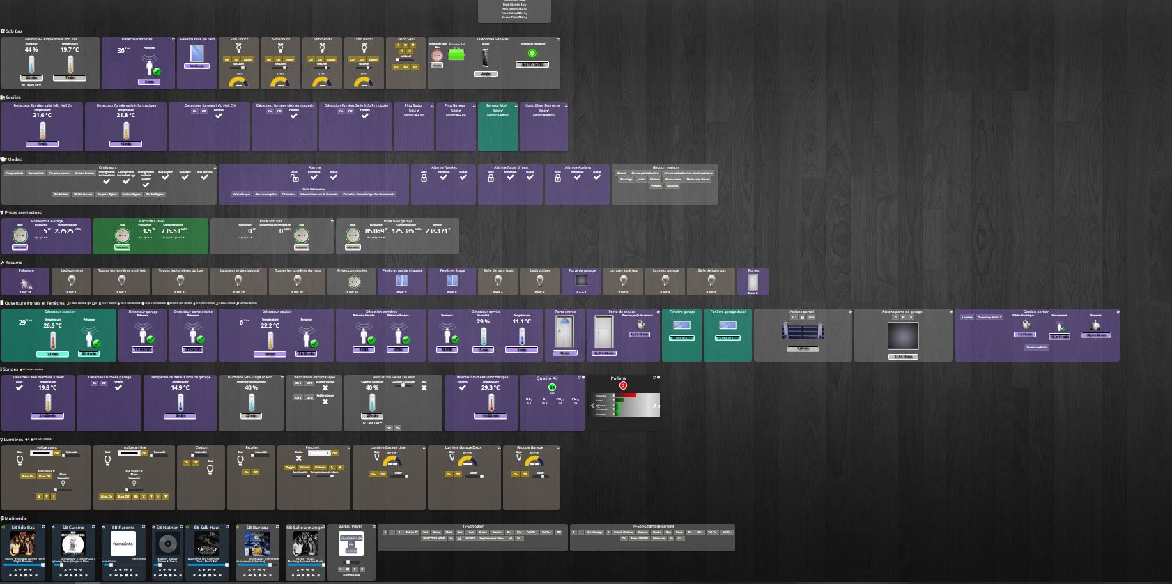This screenshot has height=584, width=1172.
Task: Click the Détecteur sdb bas presence icon
Action: [151, 66]
